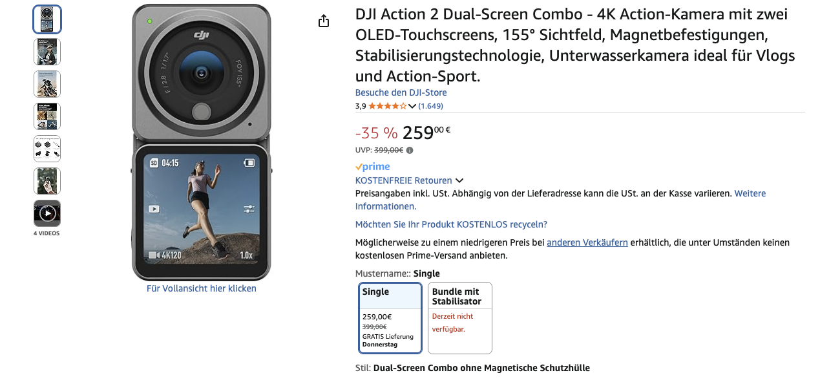Select the accessories overview thumbnail

tap(47, 149)
